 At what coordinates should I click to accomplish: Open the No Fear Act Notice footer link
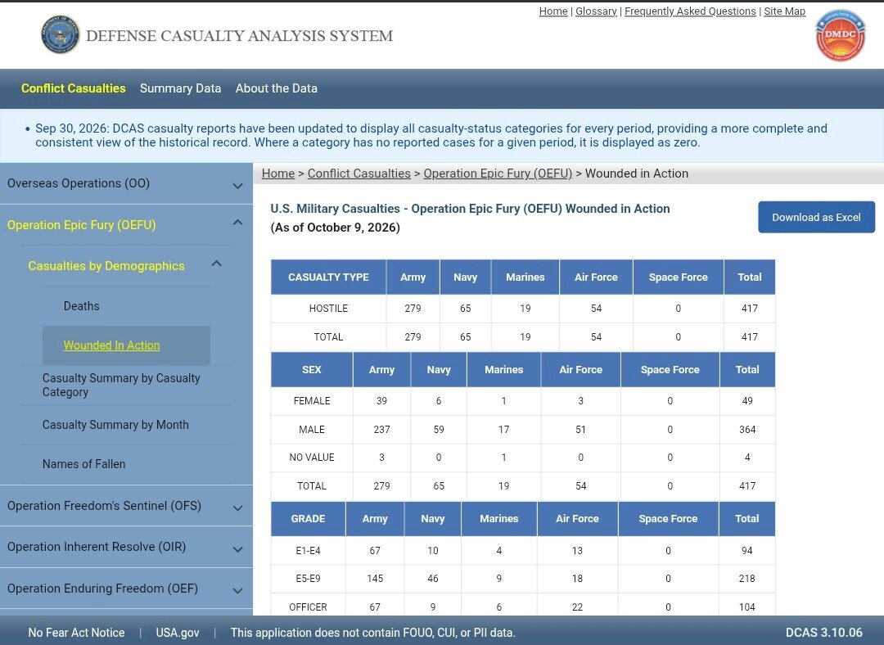[77, 633]
